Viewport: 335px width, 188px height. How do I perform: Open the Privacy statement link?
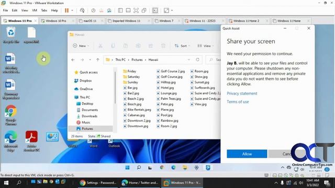coord(242,93)
